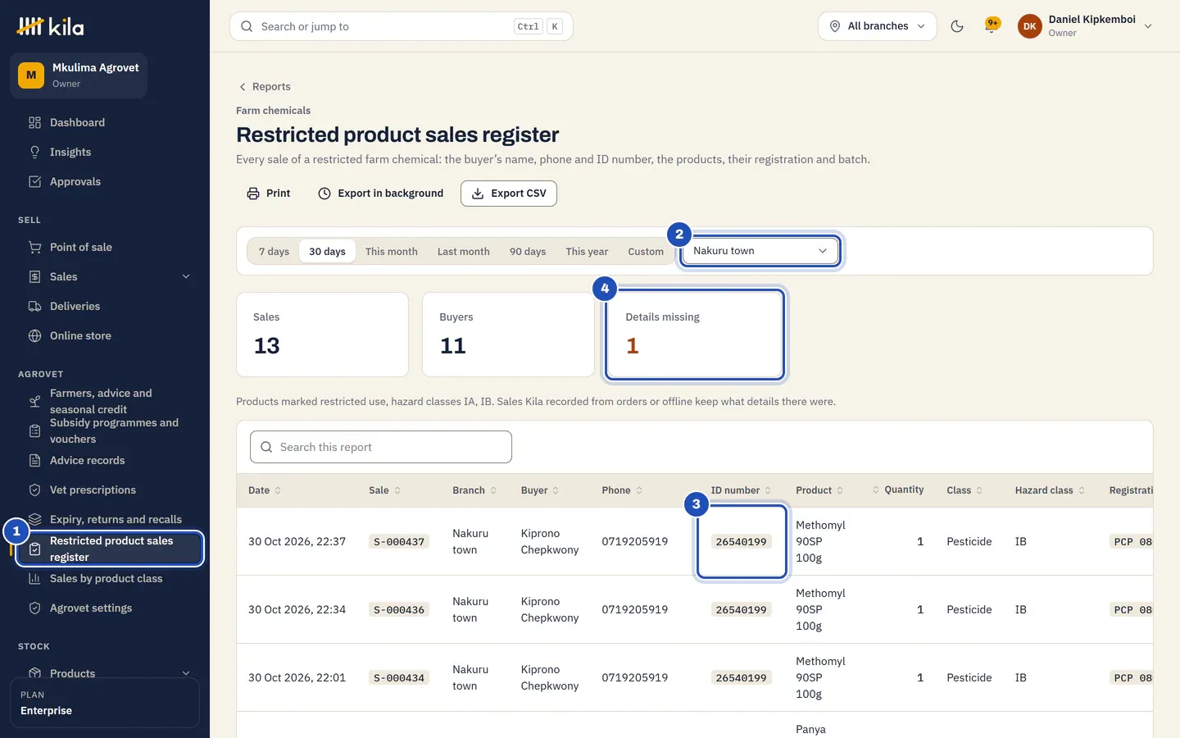Expand the Products sidebar submenu

tap(186, 673)
